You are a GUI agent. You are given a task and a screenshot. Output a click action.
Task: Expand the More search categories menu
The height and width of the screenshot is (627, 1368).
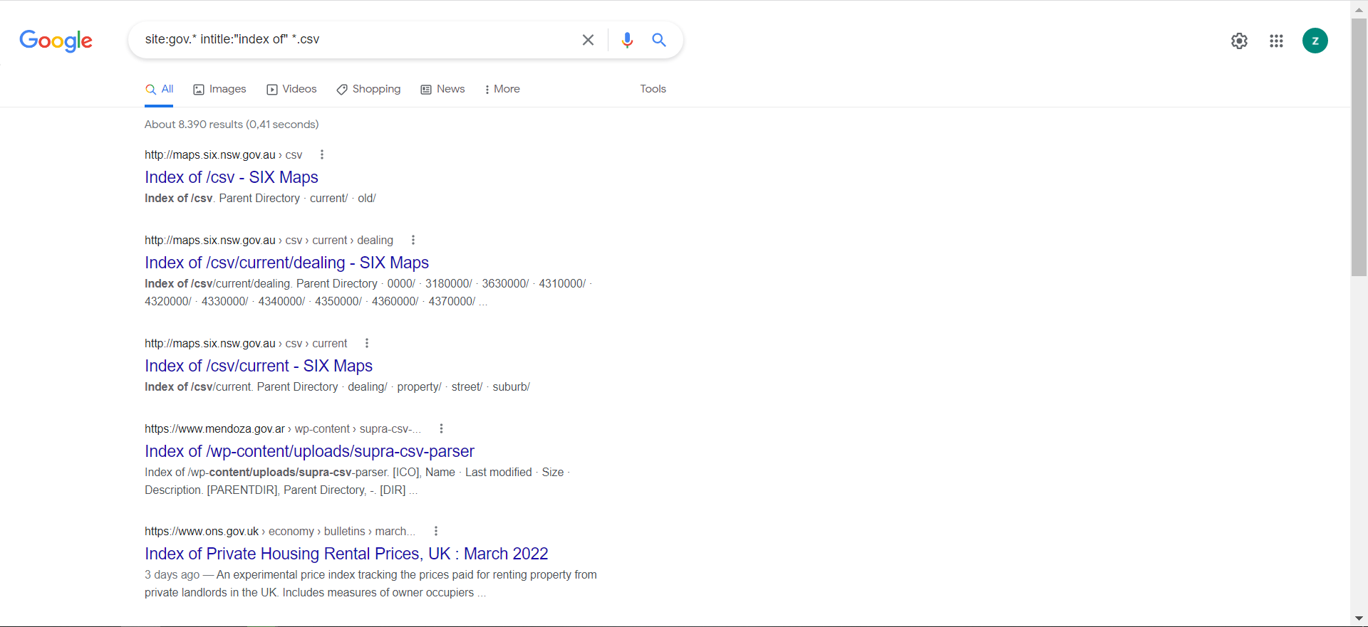pyautogui.click(x=502, y=89)
